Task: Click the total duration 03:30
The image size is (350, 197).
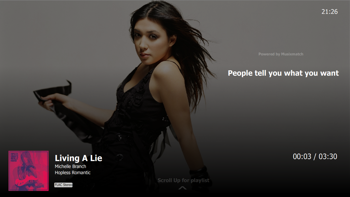Action: (328, 156)
